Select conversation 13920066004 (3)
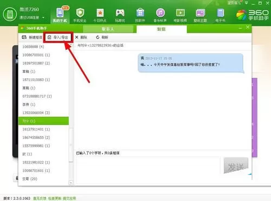Screen dimensions: 271x201 (43, 113)
